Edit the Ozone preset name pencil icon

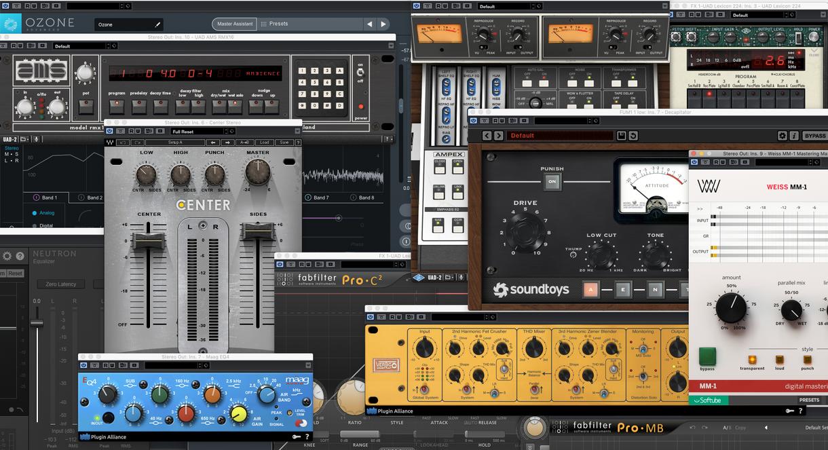click(158, 24)
